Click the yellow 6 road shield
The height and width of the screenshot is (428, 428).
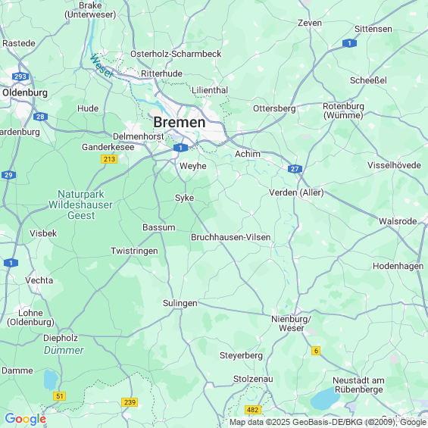tap(316, 351)
